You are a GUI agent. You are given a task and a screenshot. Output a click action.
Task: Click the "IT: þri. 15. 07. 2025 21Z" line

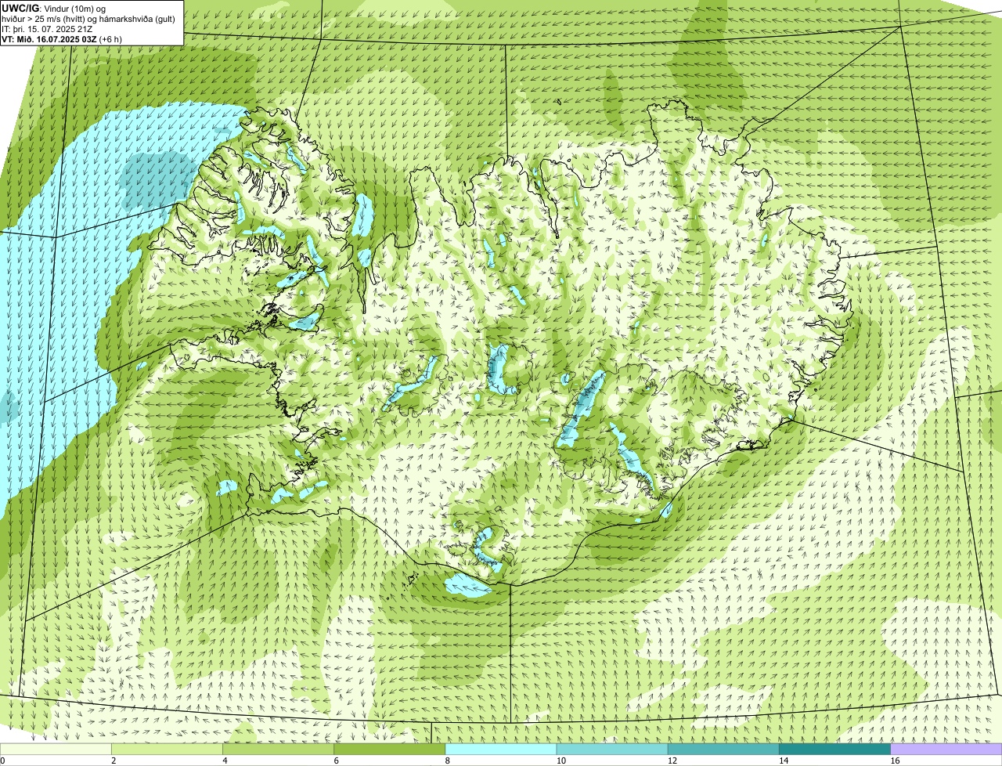pos(48,28)
